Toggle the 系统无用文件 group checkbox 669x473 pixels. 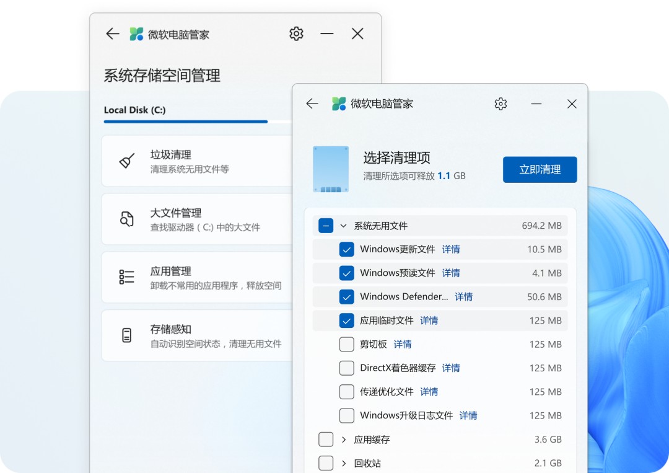326,226
